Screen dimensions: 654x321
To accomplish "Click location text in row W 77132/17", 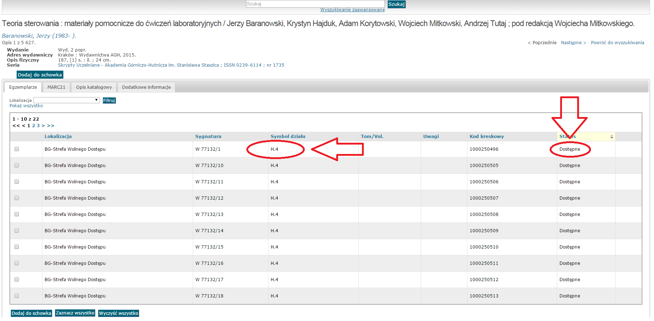I will pos(75,280).
